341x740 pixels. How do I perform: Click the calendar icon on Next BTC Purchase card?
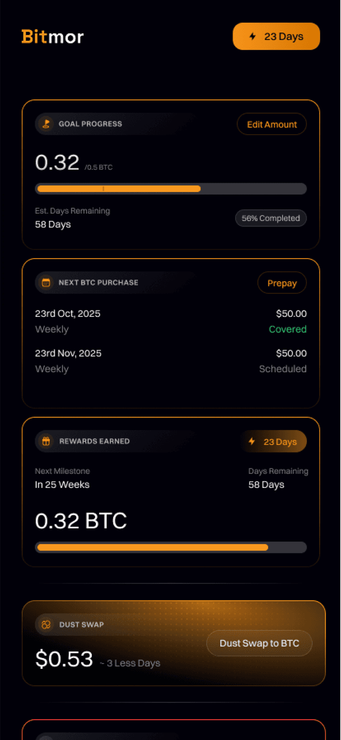point(46,282)
